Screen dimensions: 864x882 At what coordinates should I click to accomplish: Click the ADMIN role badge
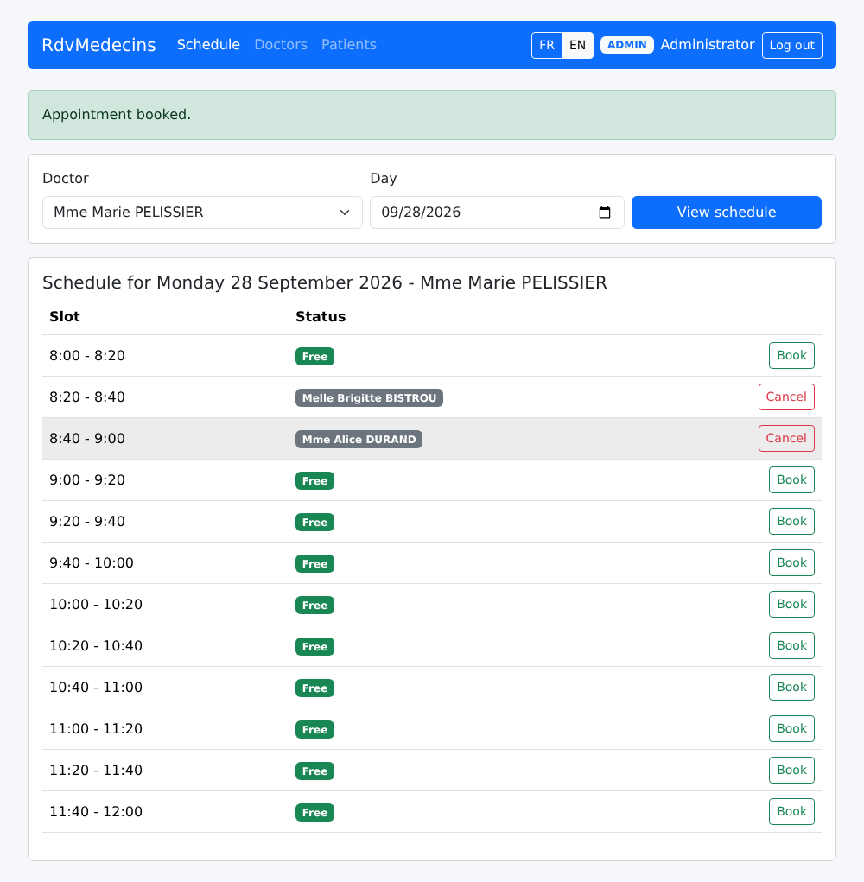click(x=626, y=45)
